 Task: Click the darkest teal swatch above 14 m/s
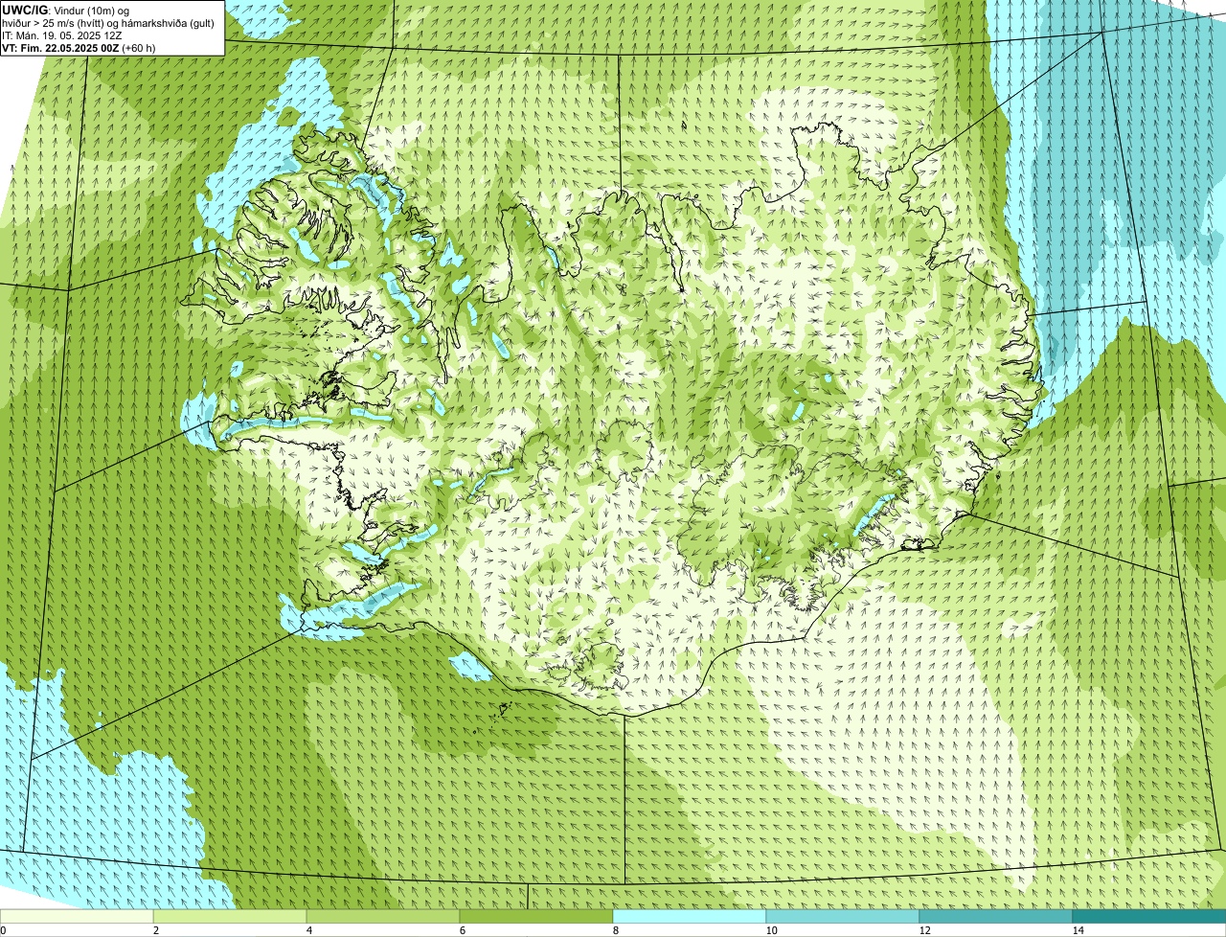[1149, 916]
